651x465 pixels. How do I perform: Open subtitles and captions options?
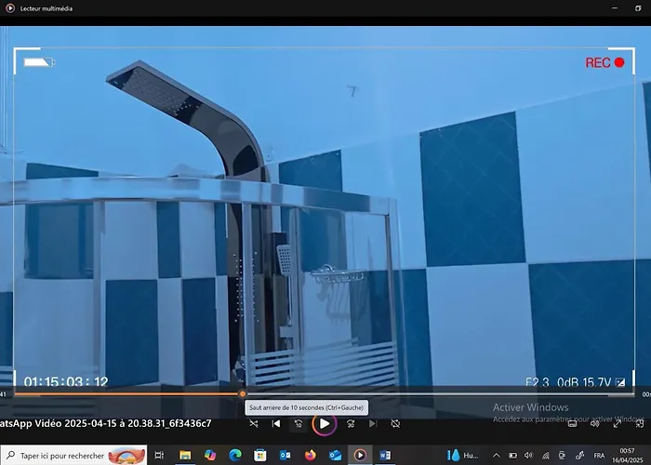click(573, 423)
